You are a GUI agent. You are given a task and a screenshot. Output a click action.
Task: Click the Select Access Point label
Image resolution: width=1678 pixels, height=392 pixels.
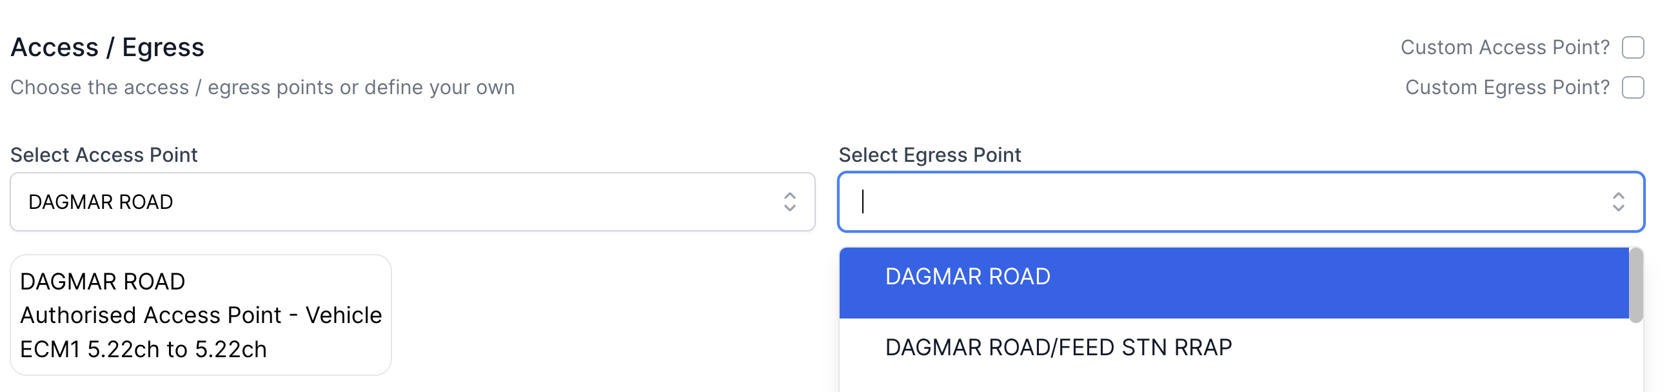(104, 154)
